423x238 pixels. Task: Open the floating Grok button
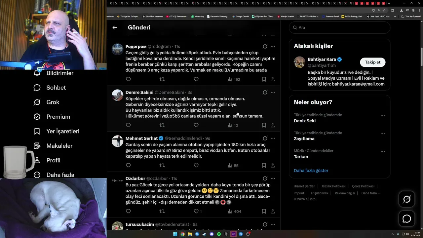coord(406,199)
